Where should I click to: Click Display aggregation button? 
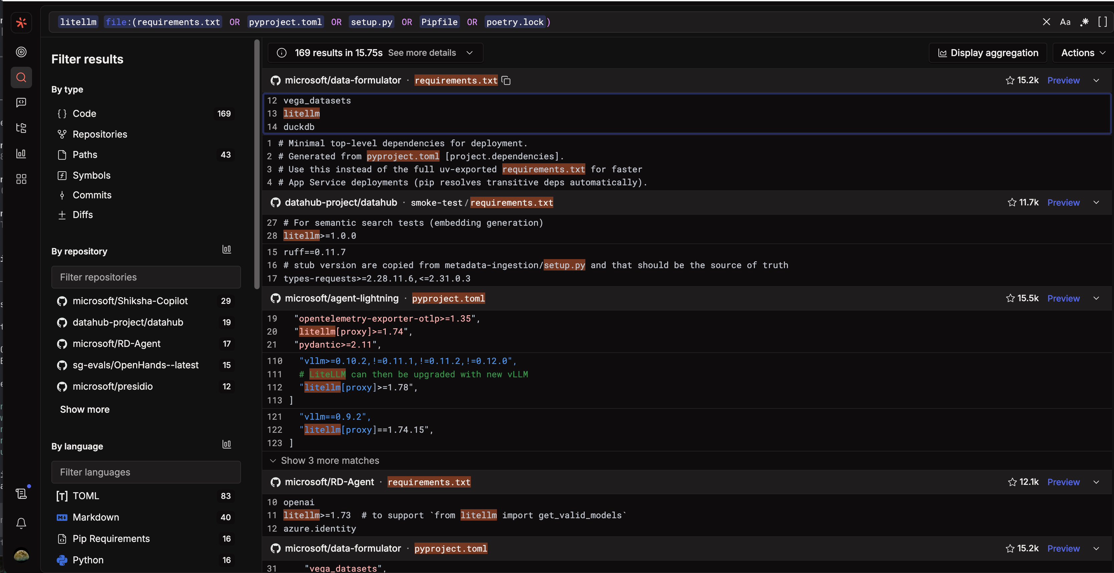point(988,53)
